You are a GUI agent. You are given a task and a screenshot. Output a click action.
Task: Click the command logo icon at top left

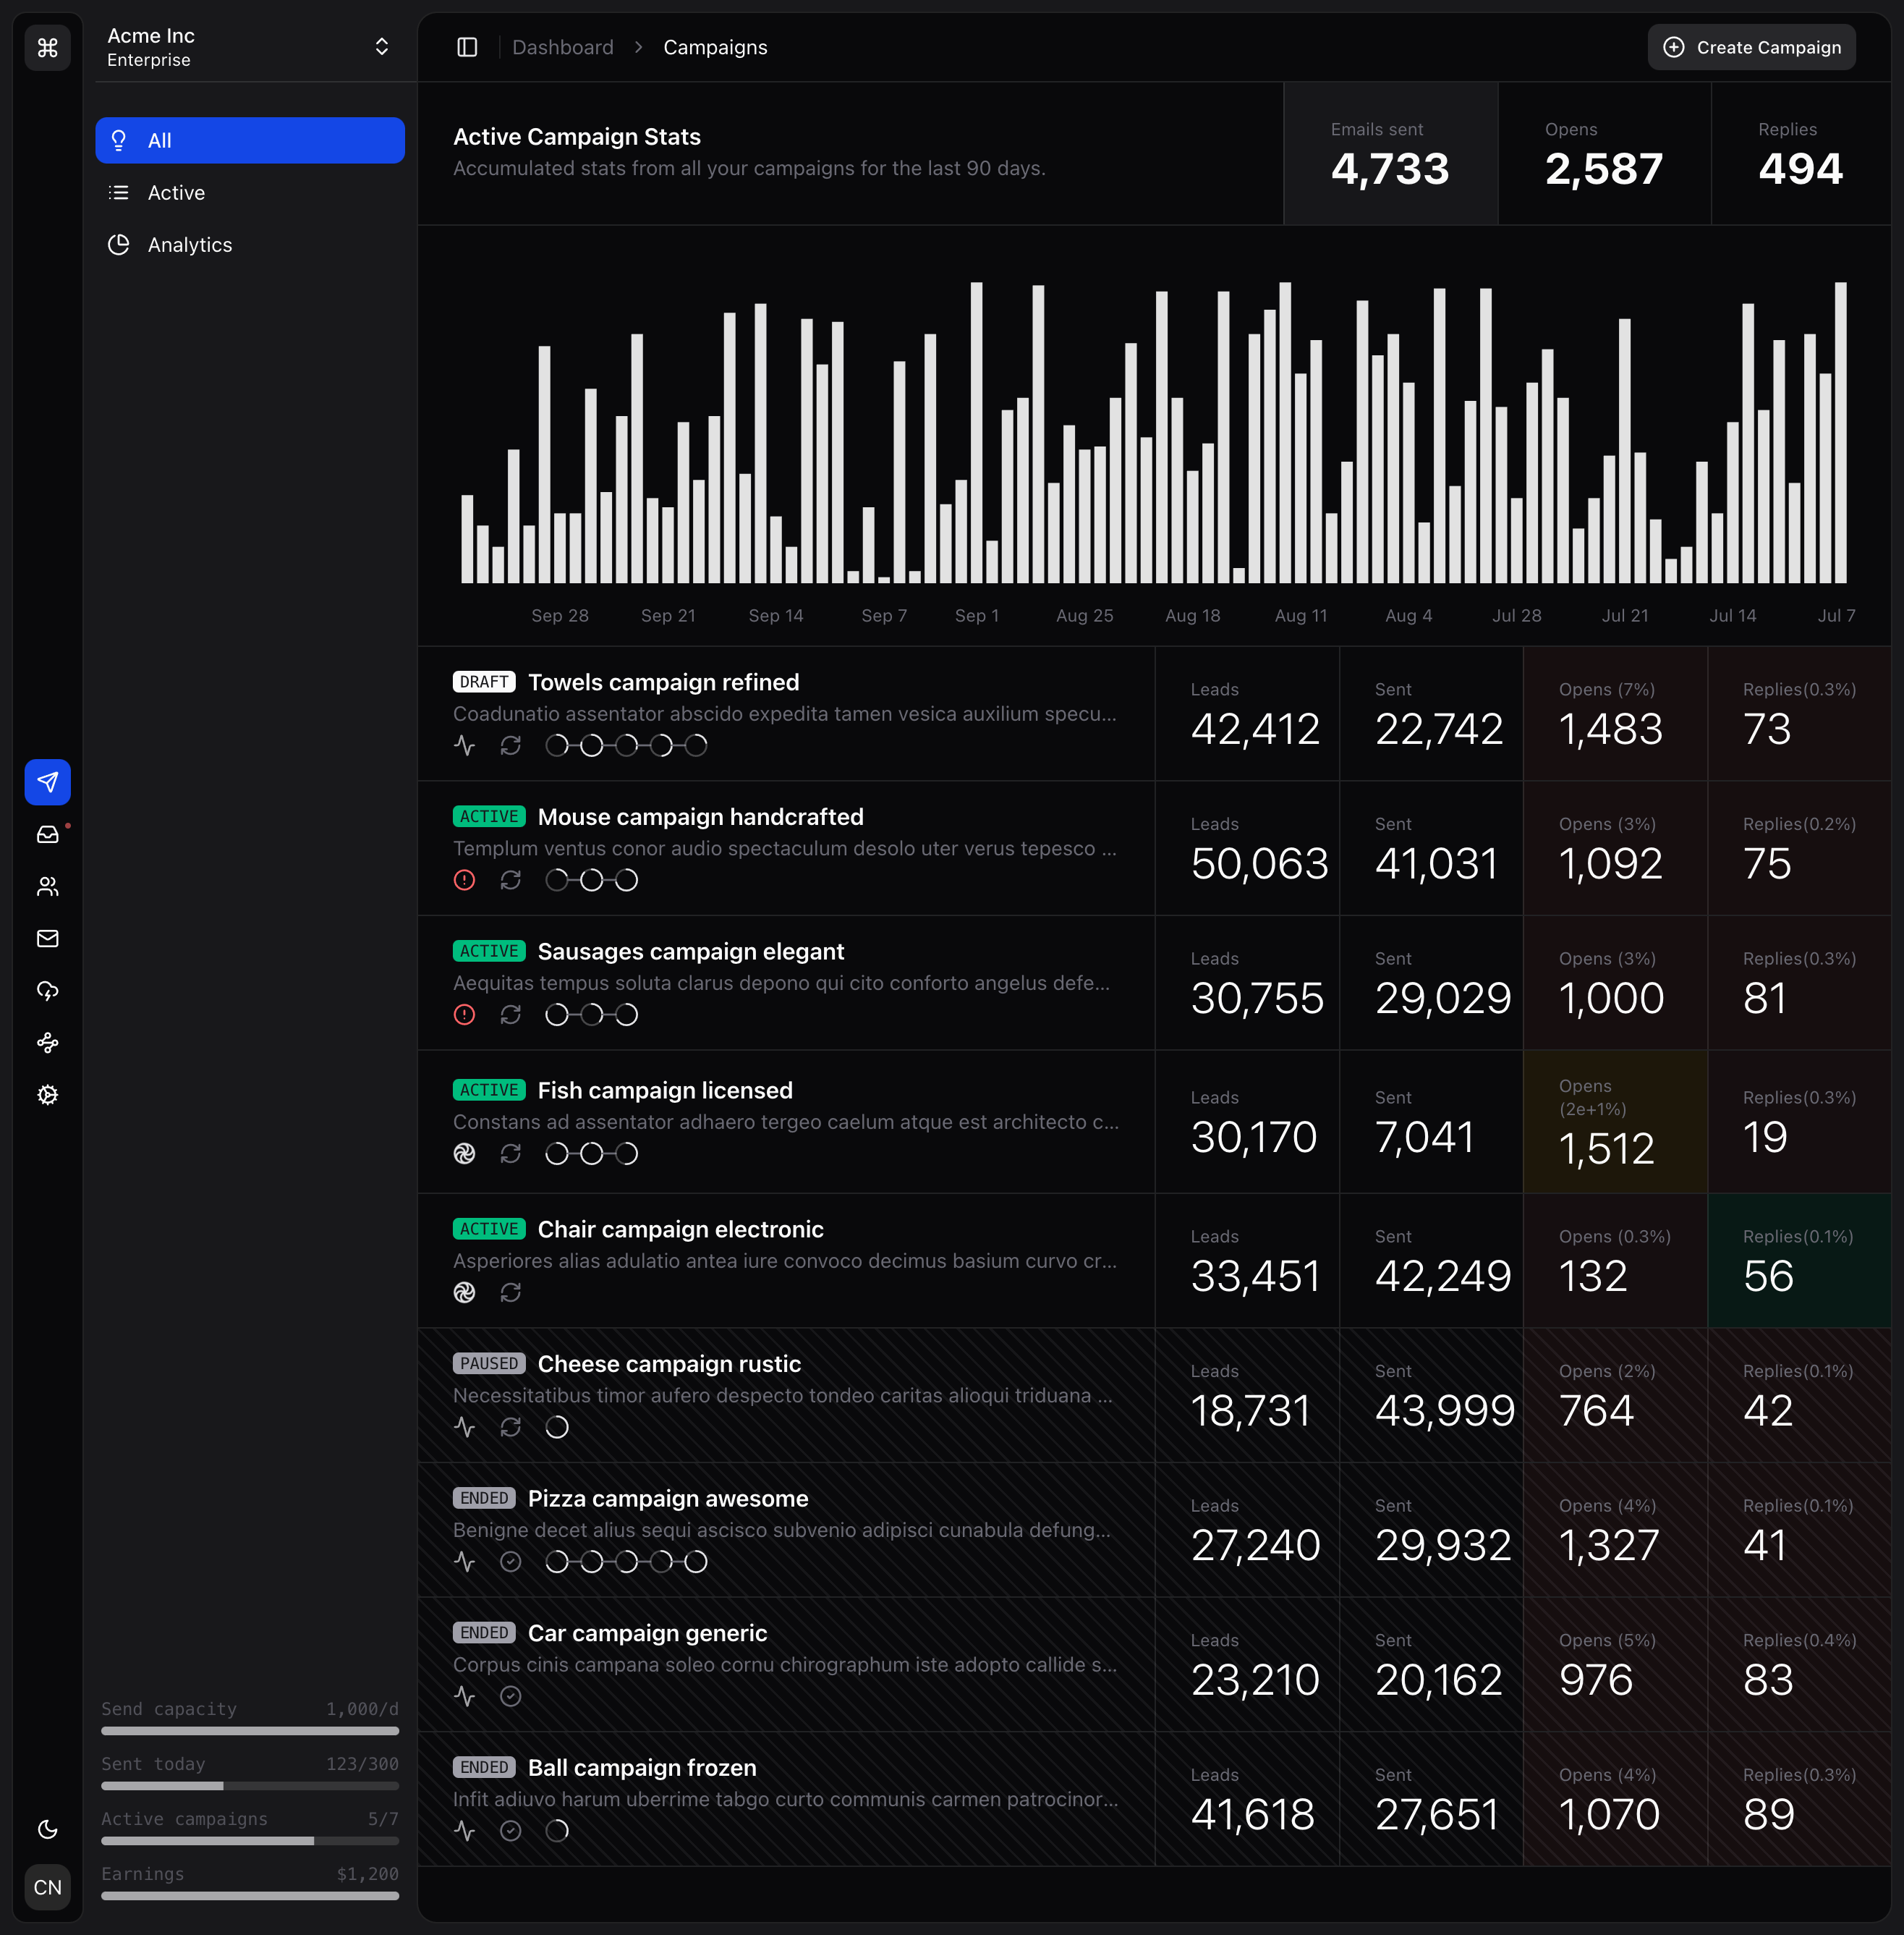47,47
